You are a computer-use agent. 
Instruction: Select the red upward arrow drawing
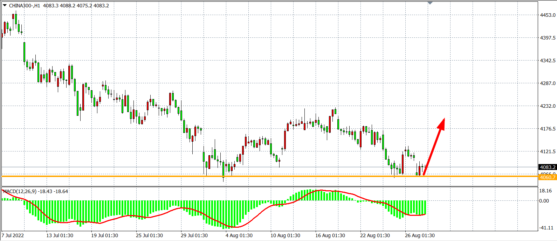point(434,147)
